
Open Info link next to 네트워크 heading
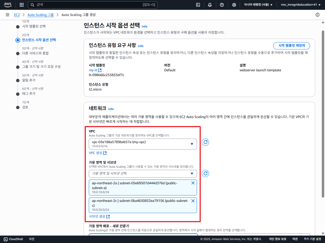[x=111, y=109]
